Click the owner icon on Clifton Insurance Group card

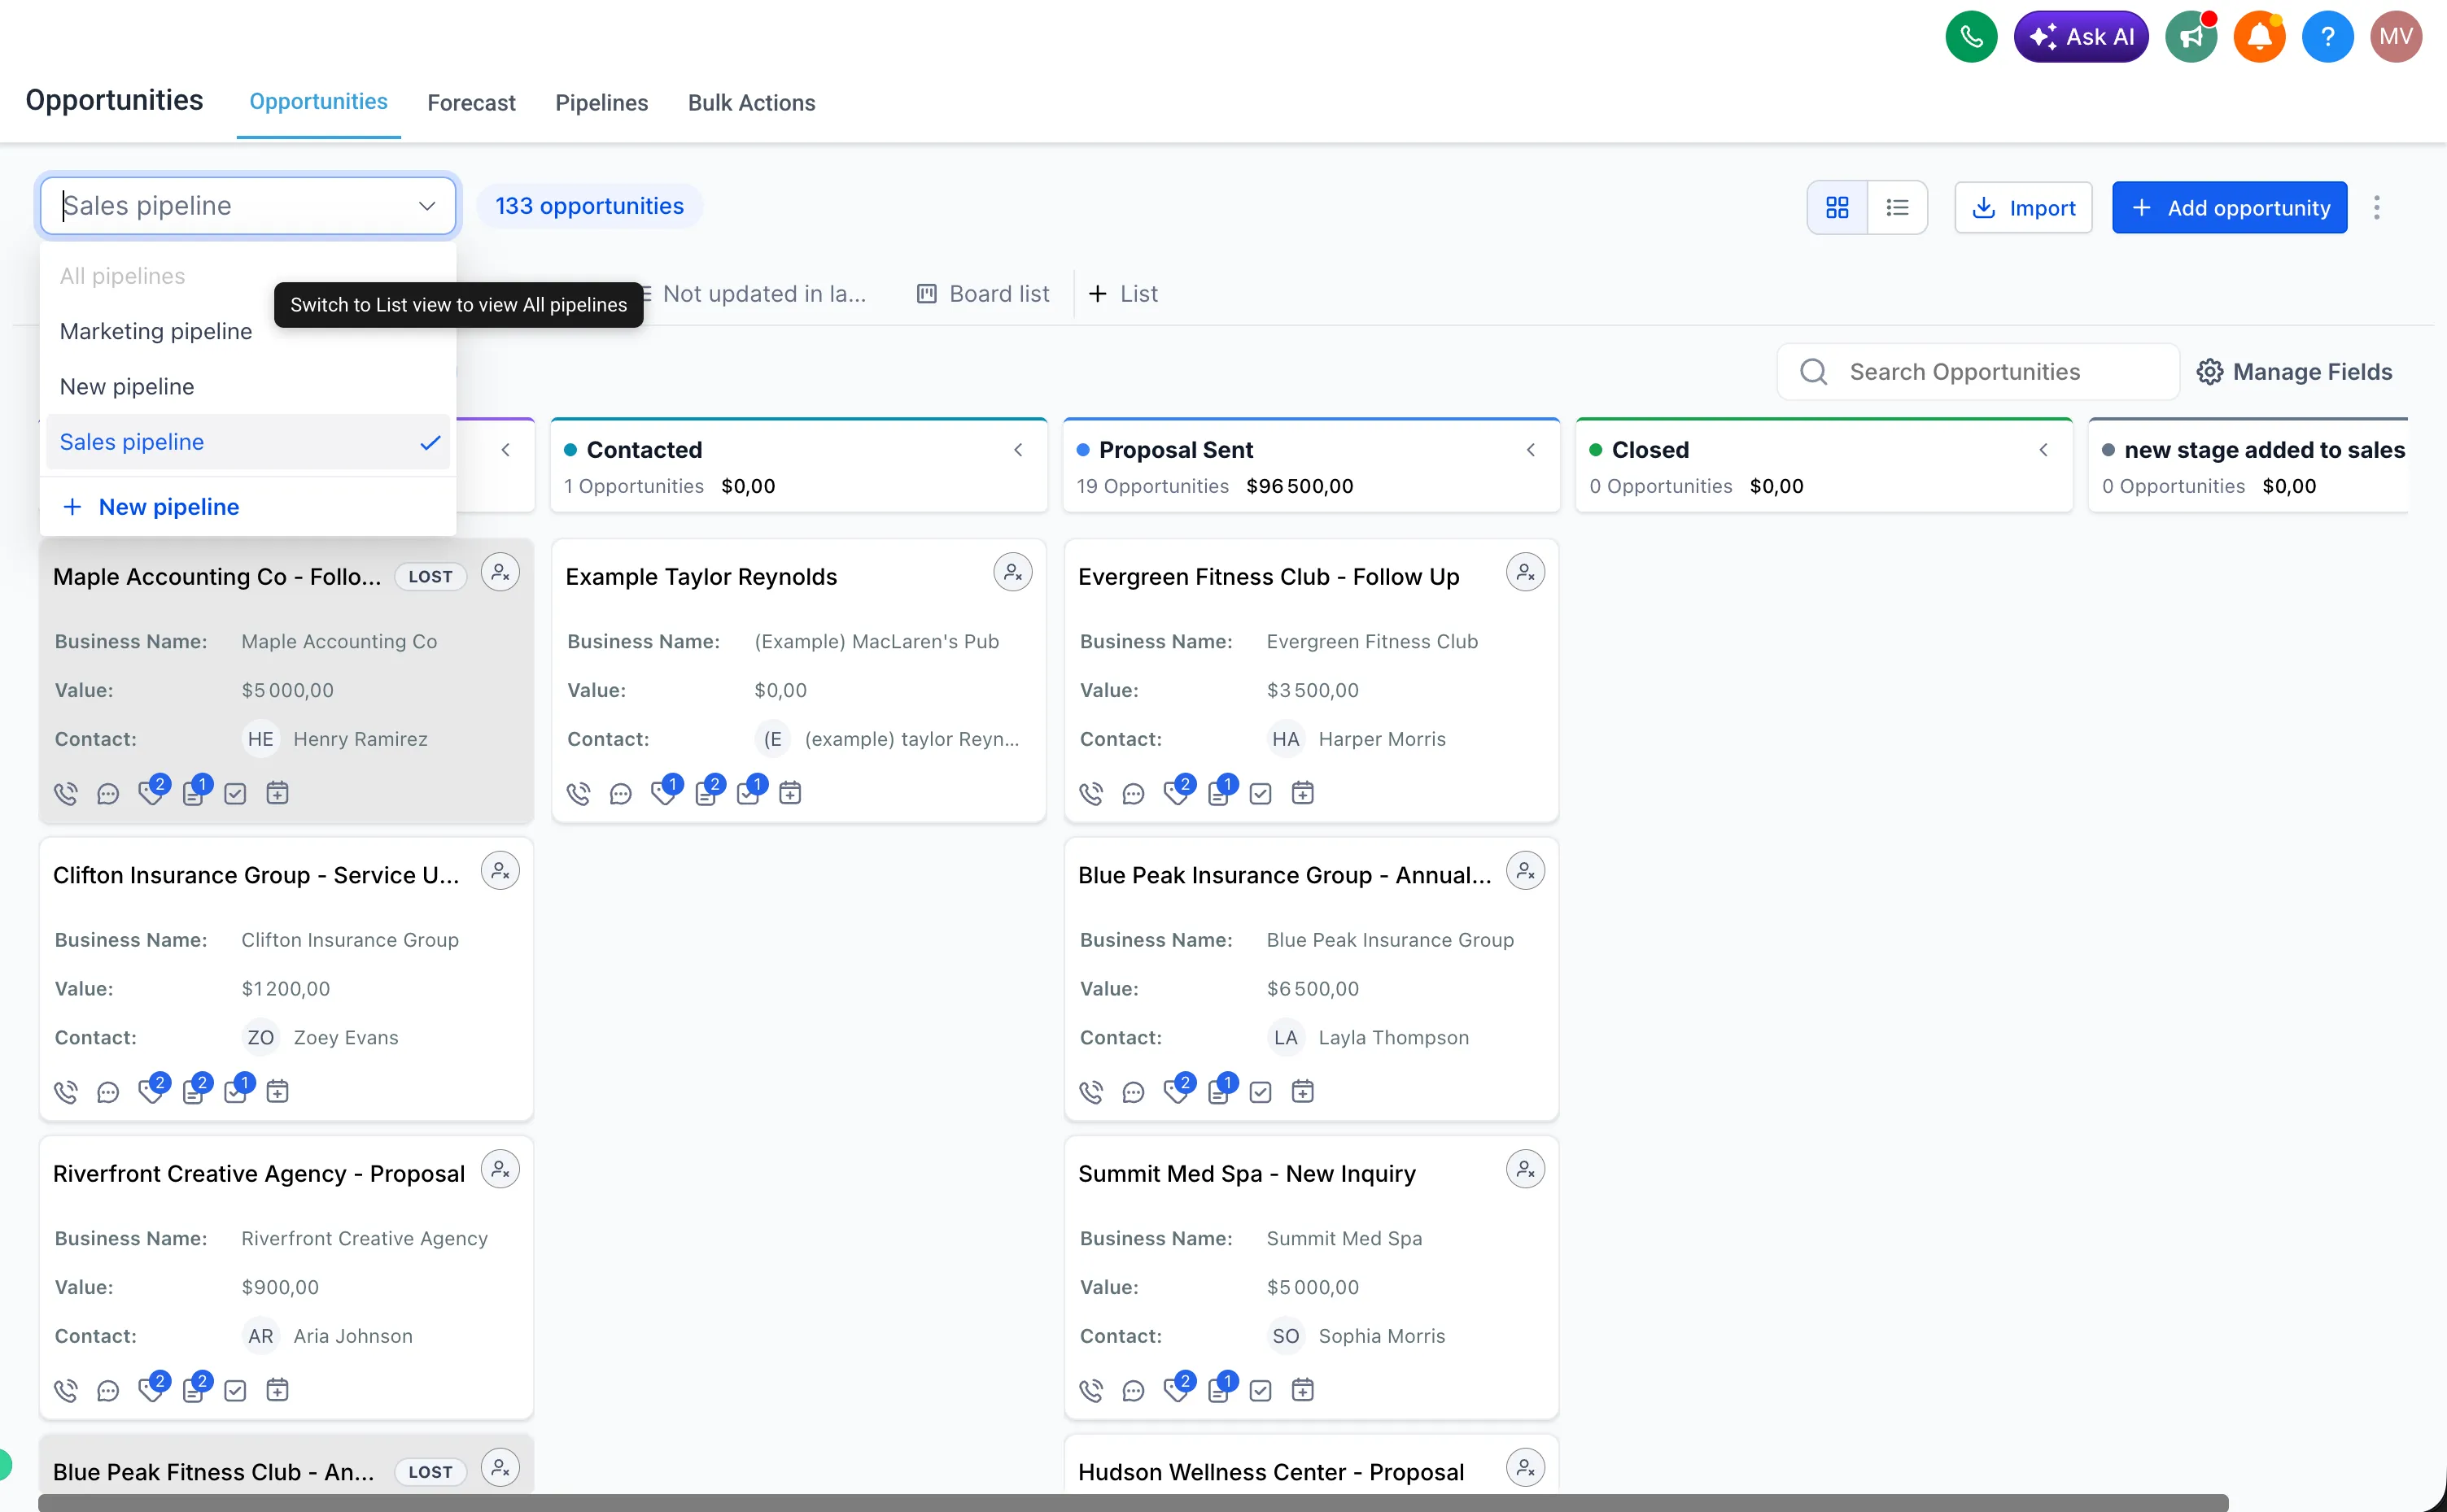tap(500, 871)
